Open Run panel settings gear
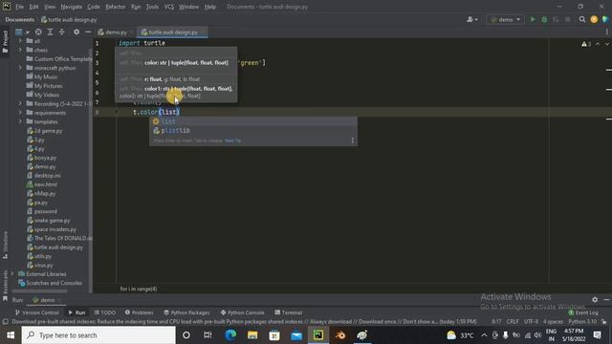The width and height of the screenshot is (612, 344). tap(595, 299)
